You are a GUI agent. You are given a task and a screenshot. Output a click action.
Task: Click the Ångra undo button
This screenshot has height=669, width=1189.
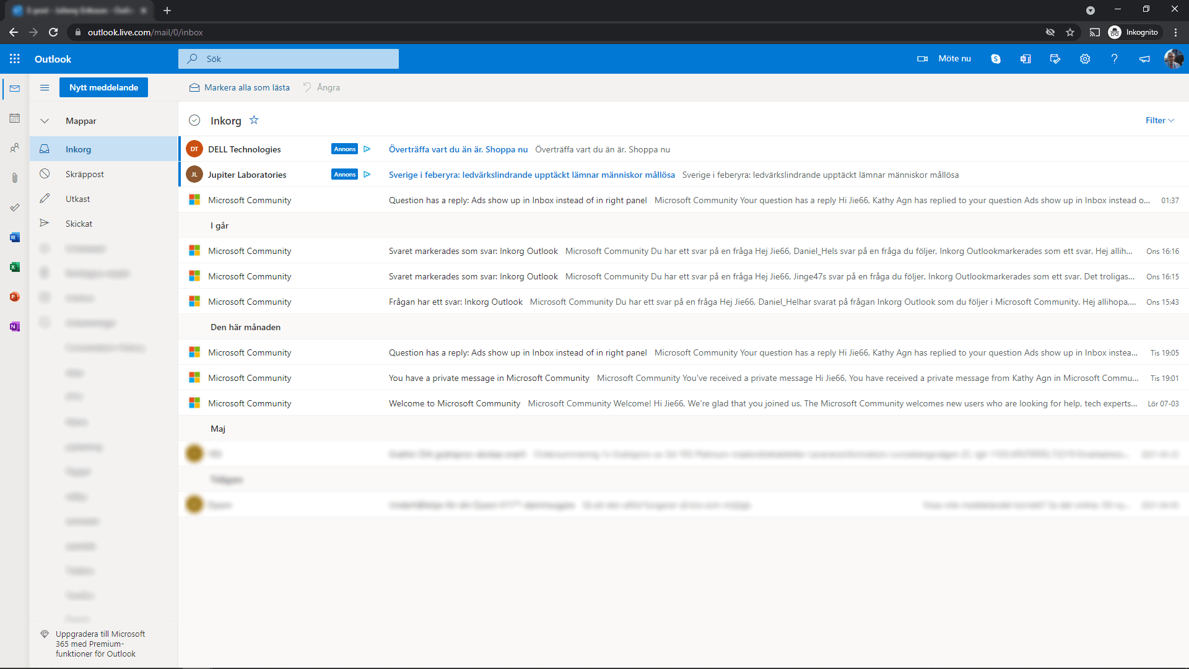[321, 87]
